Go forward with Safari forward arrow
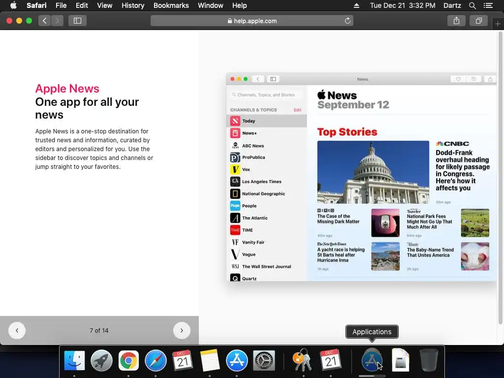This screenshot has width=504, height=378. [x=57, y=21]
